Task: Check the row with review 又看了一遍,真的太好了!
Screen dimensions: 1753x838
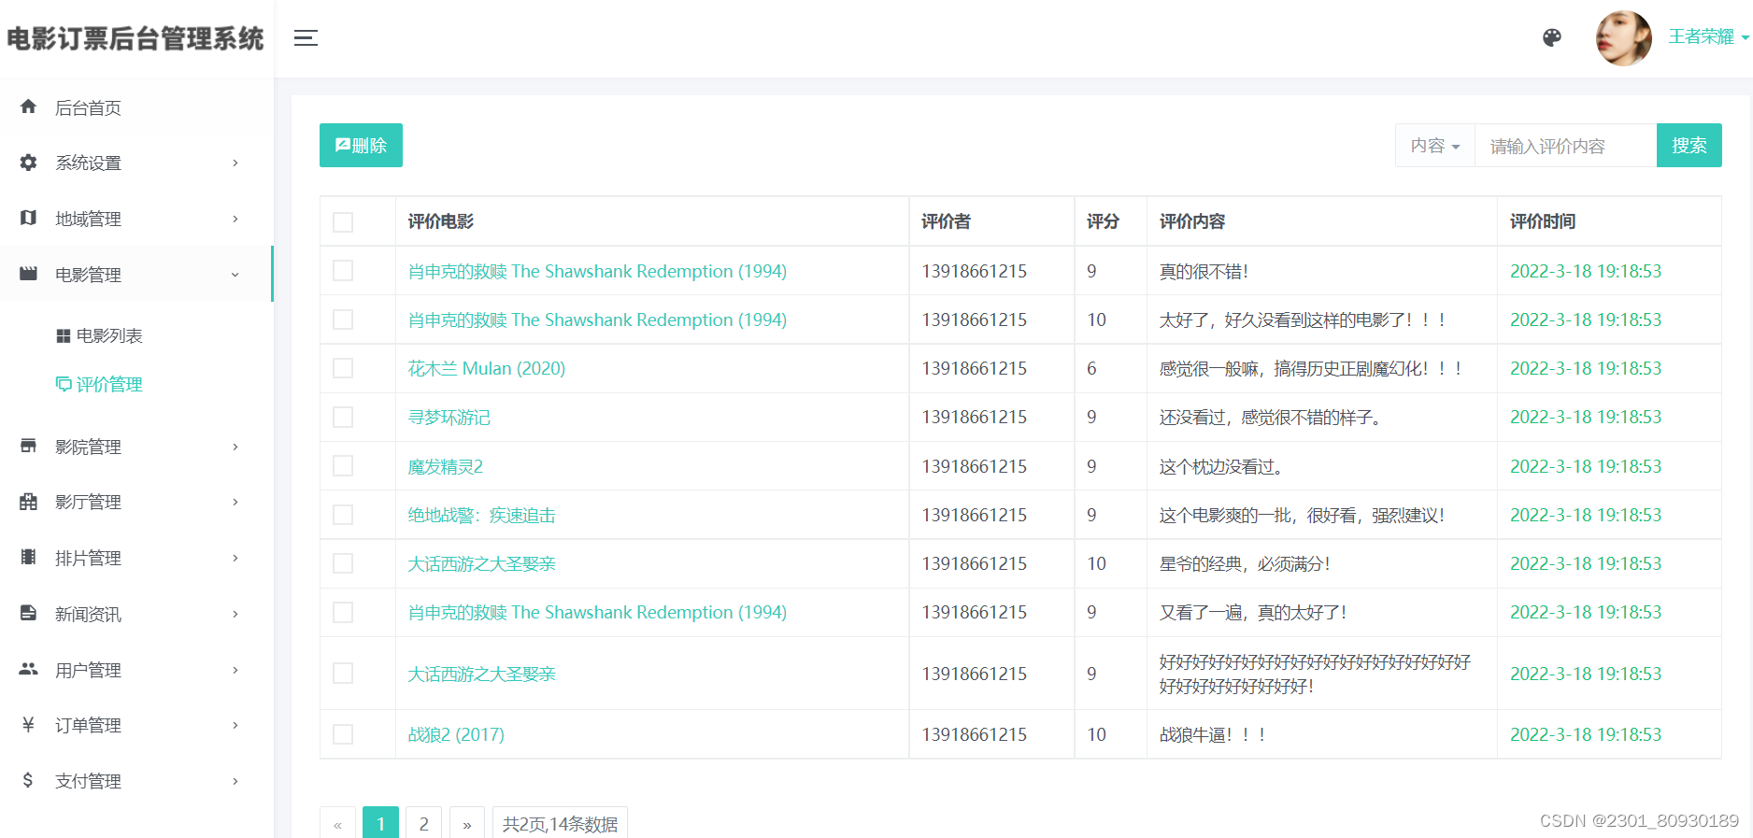Action: tap(343, 612)
